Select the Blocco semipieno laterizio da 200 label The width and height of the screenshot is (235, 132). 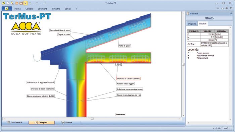41,96
